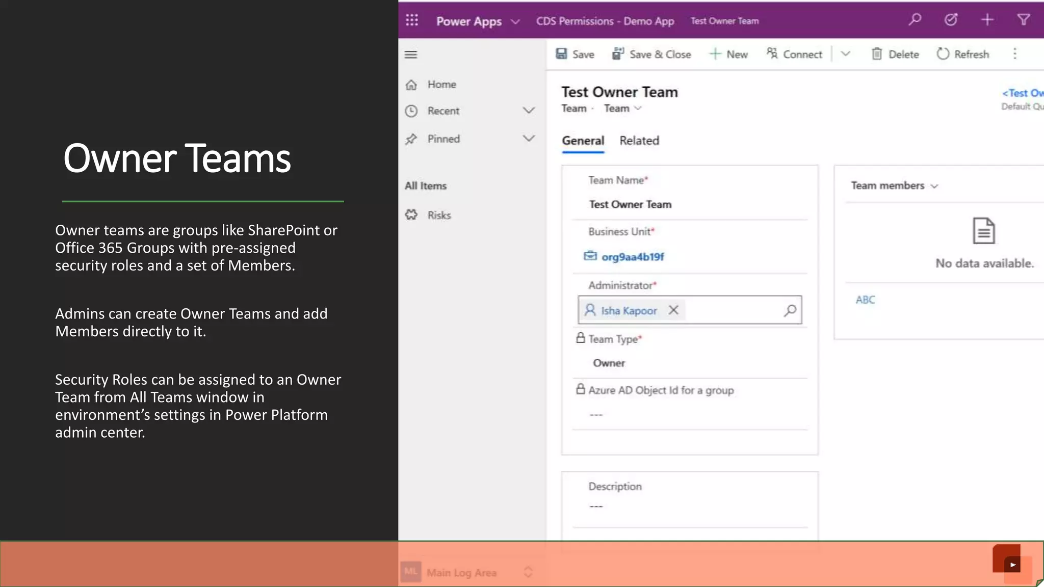Screen dimensions: 1044x587
Task: Open the Isha Kapoor administrator link
Action: (x=629, y=311)
